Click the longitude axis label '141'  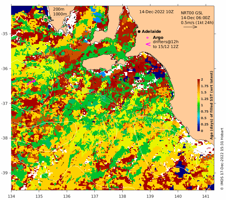point(206,196)
